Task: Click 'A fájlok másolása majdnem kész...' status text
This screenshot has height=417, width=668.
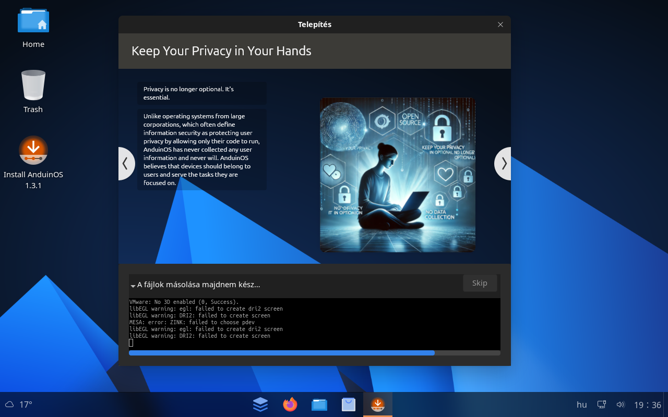Action: (198, 285)
